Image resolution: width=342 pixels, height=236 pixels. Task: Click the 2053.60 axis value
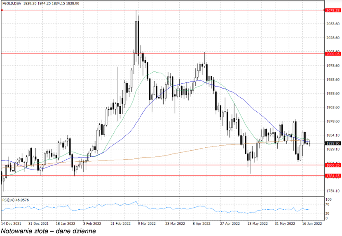click(x=333, y=24)
